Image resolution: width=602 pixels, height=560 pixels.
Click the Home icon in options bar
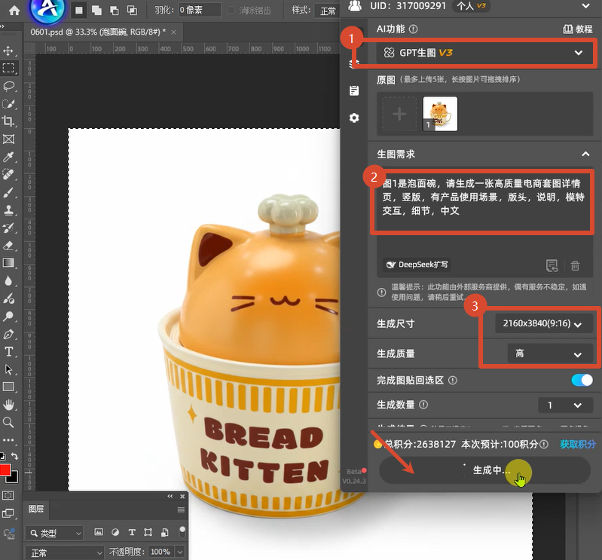click(x=14, y=11)
